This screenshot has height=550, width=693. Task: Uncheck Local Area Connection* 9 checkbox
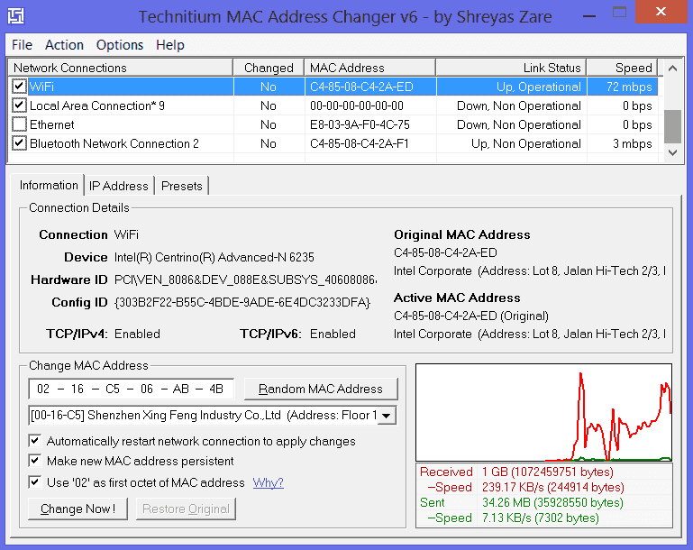19,105
